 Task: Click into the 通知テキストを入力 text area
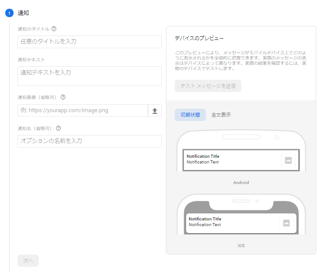(x=90, y=76)
